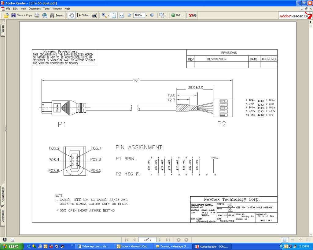The image size is (313, 250).
Task: Switch to Drawing - Message taskbar window
Action: pos(173,246)
